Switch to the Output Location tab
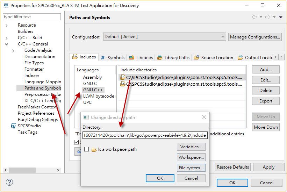287x192 pixels. tap(254, 57)
